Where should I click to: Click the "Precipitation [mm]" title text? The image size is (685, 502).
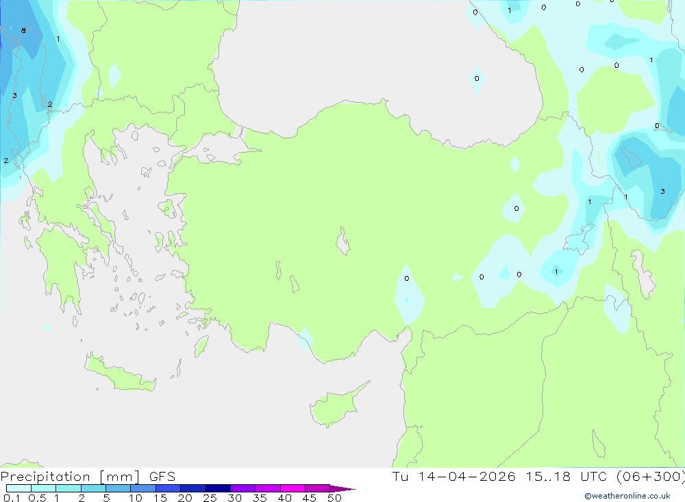click(70, 477)
